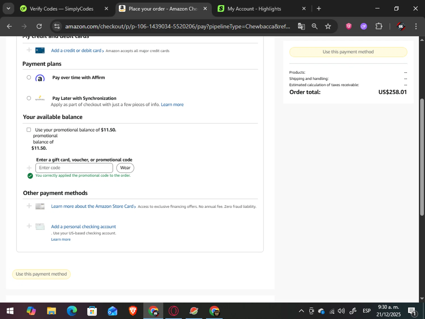
Task: Click the Amazon Store Card image
Action: 40,206
